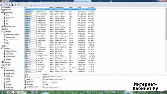The height and width of the screenshot is (94, 167).
Task: Click the Результаты toolbar button
Action: click(34, 5)
